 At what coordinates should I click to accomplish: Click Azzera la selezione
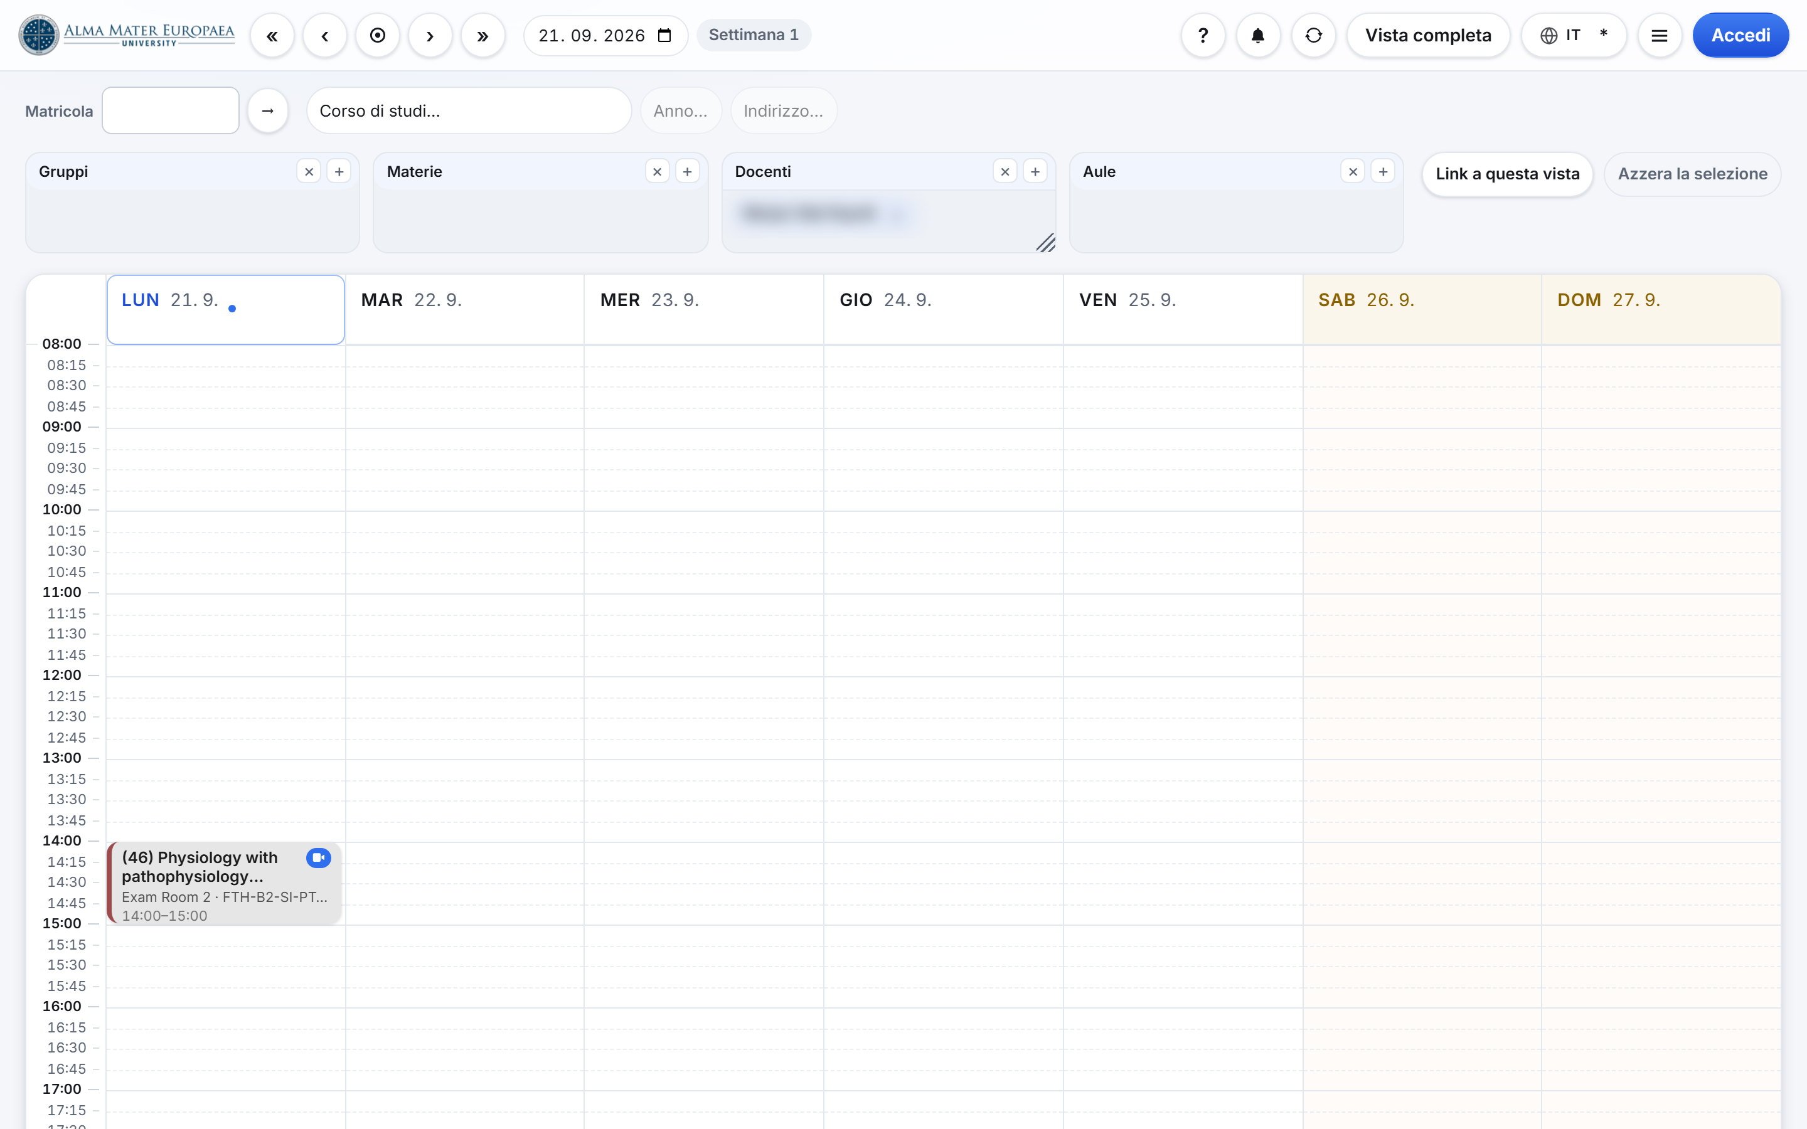(x=1692, y=174)
